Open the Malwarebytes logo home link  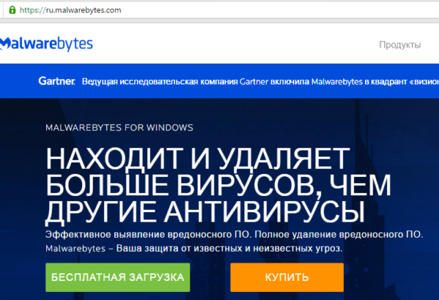pos(46,44)
